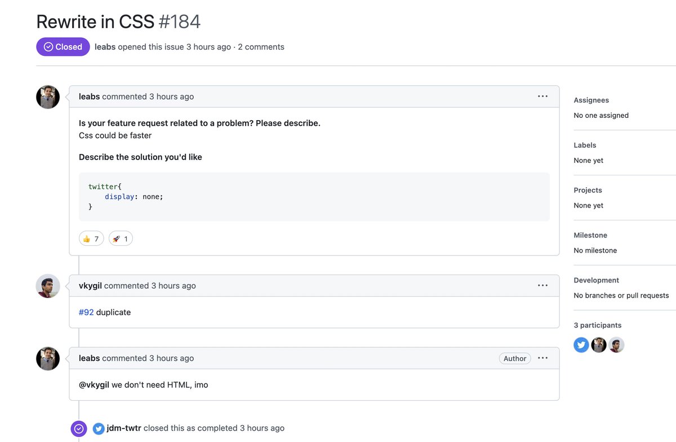This screenshot has height=442, width=676.
Task: Toggle the rocket reaction with 1 vote
Action: pyautogui.click(x=121, y=239)
